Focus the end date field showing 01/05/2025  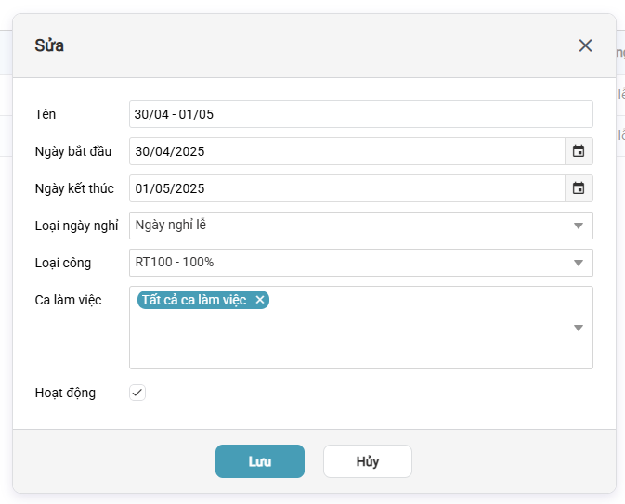(346, 188)
